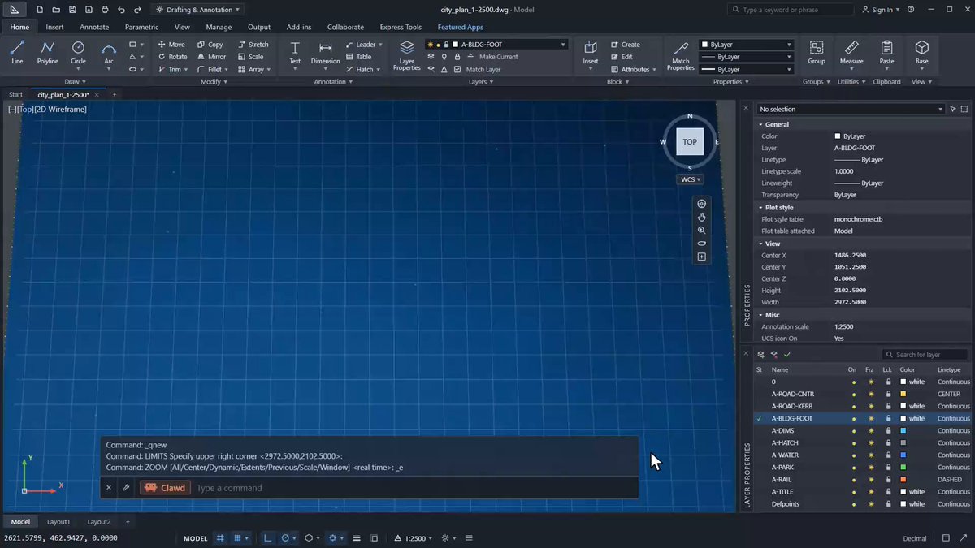
Task: Open the Annotate ribbon tab
Action: pyautogui.click(x=94, y=27)
